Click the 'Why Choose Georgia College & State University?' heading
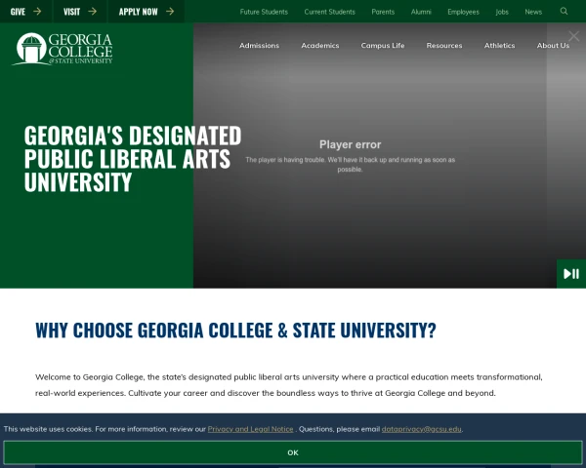This screenshot has height=468, width=586. (x=235, y=331)
